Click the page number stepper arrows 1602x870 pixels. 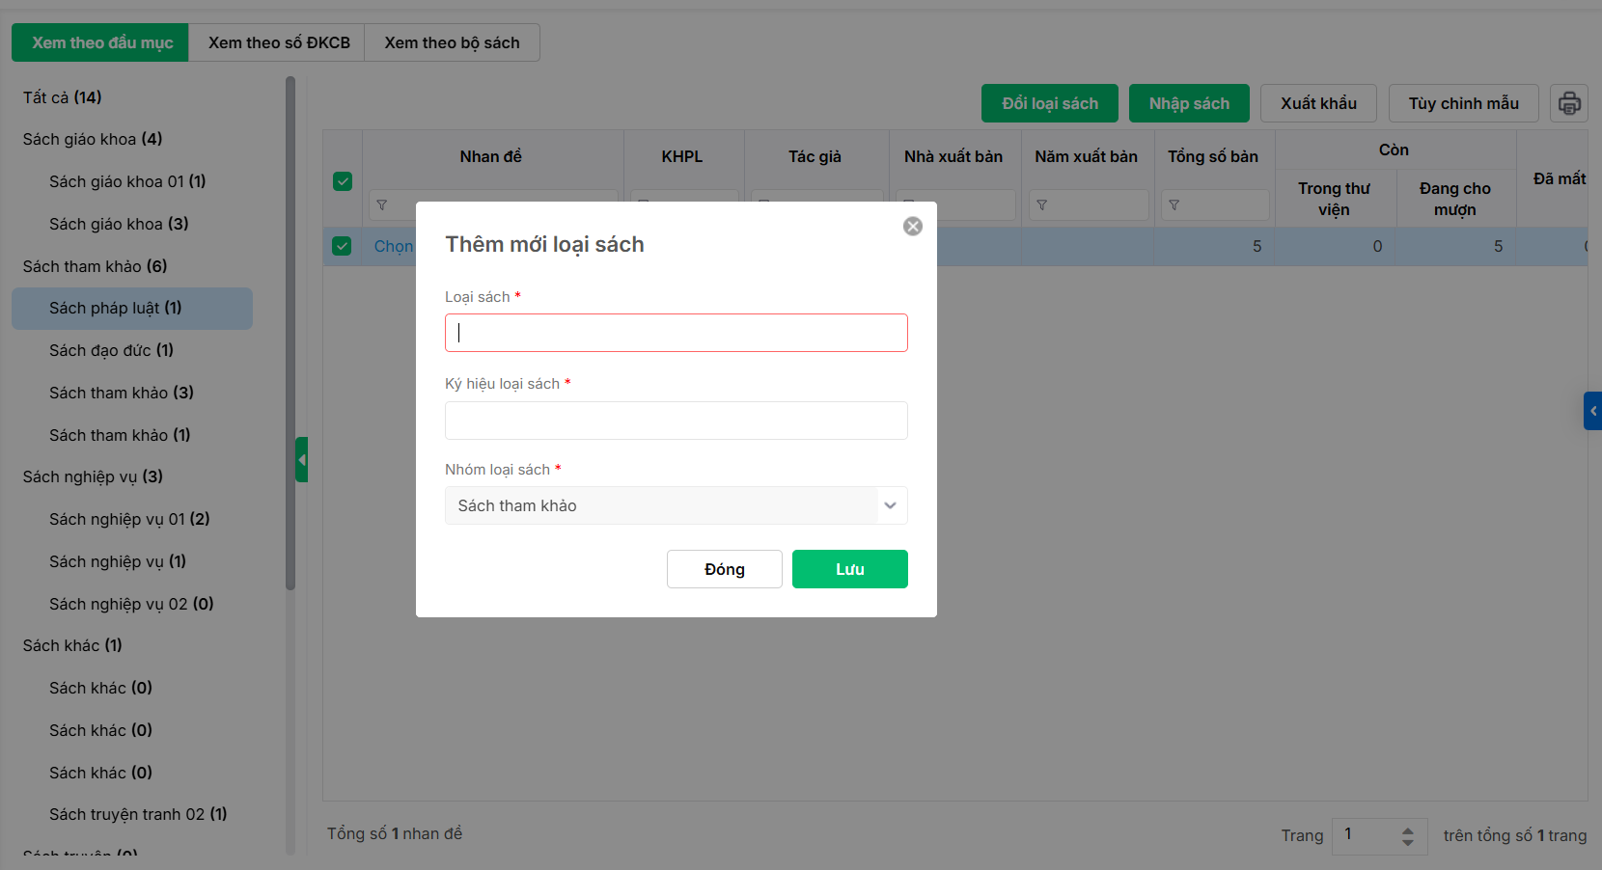1407,835
